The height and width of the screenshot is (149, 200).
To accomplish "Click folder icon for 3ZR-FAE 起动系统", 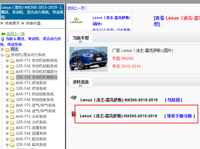I will (x=12, y=145).
